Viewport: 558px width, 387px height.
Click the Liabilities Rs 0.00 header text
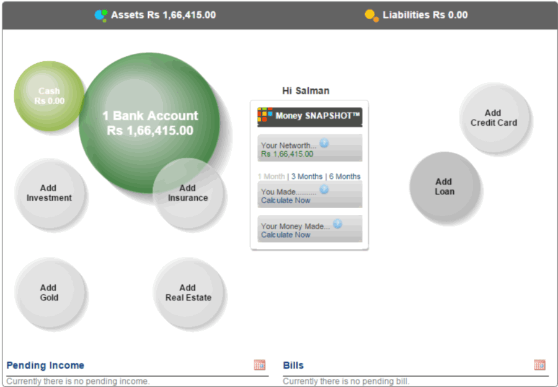(x=425, y=15)
